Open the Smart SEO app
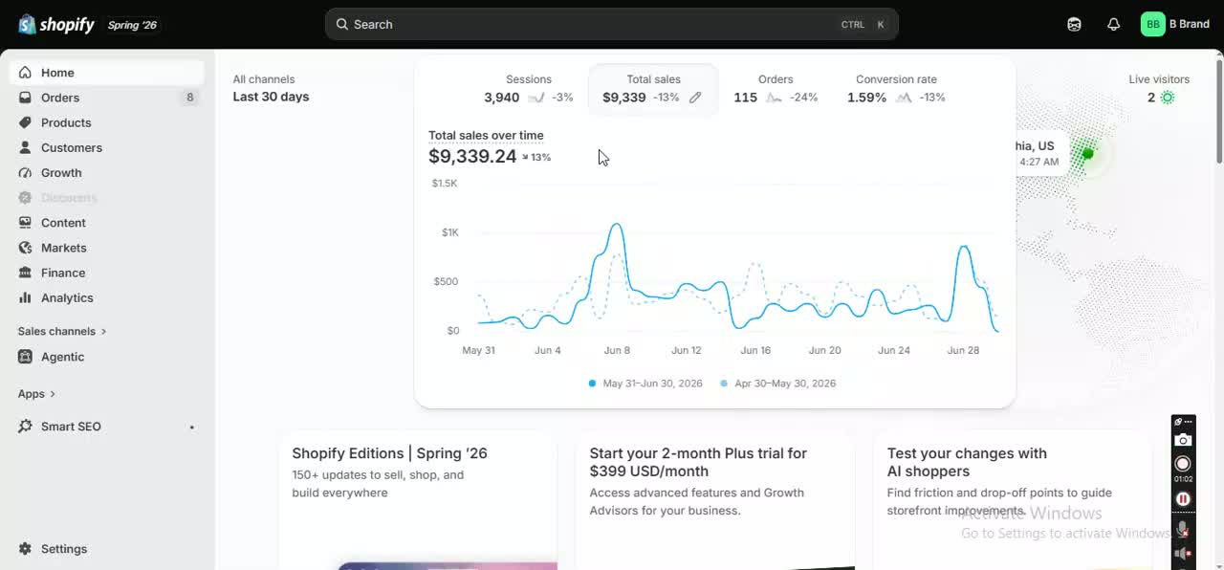This screenshot has width=1224, height=570. click(x=107, y=427)
